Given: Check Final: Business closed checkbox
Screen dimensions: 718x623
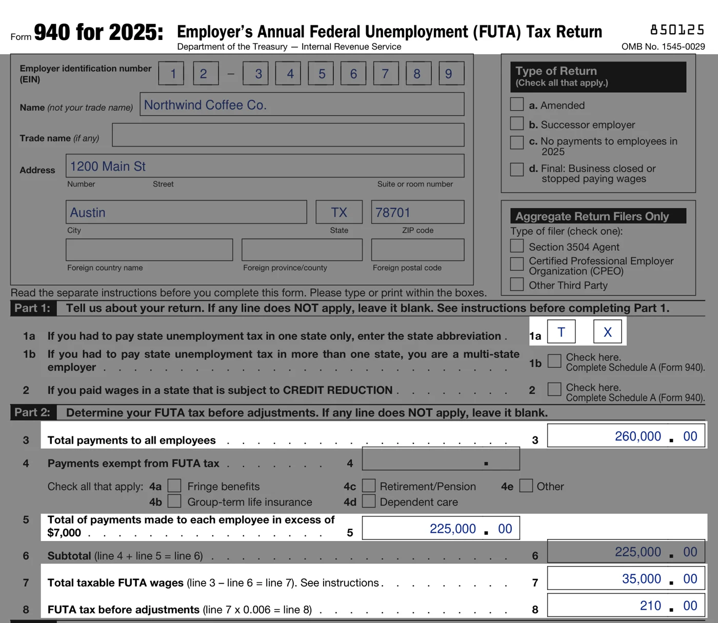Looking at the screenshot, I should [517, 170].
